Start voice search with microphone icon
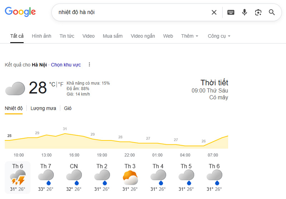The width and height of the screenshot is (286, 199). (245, 13)
